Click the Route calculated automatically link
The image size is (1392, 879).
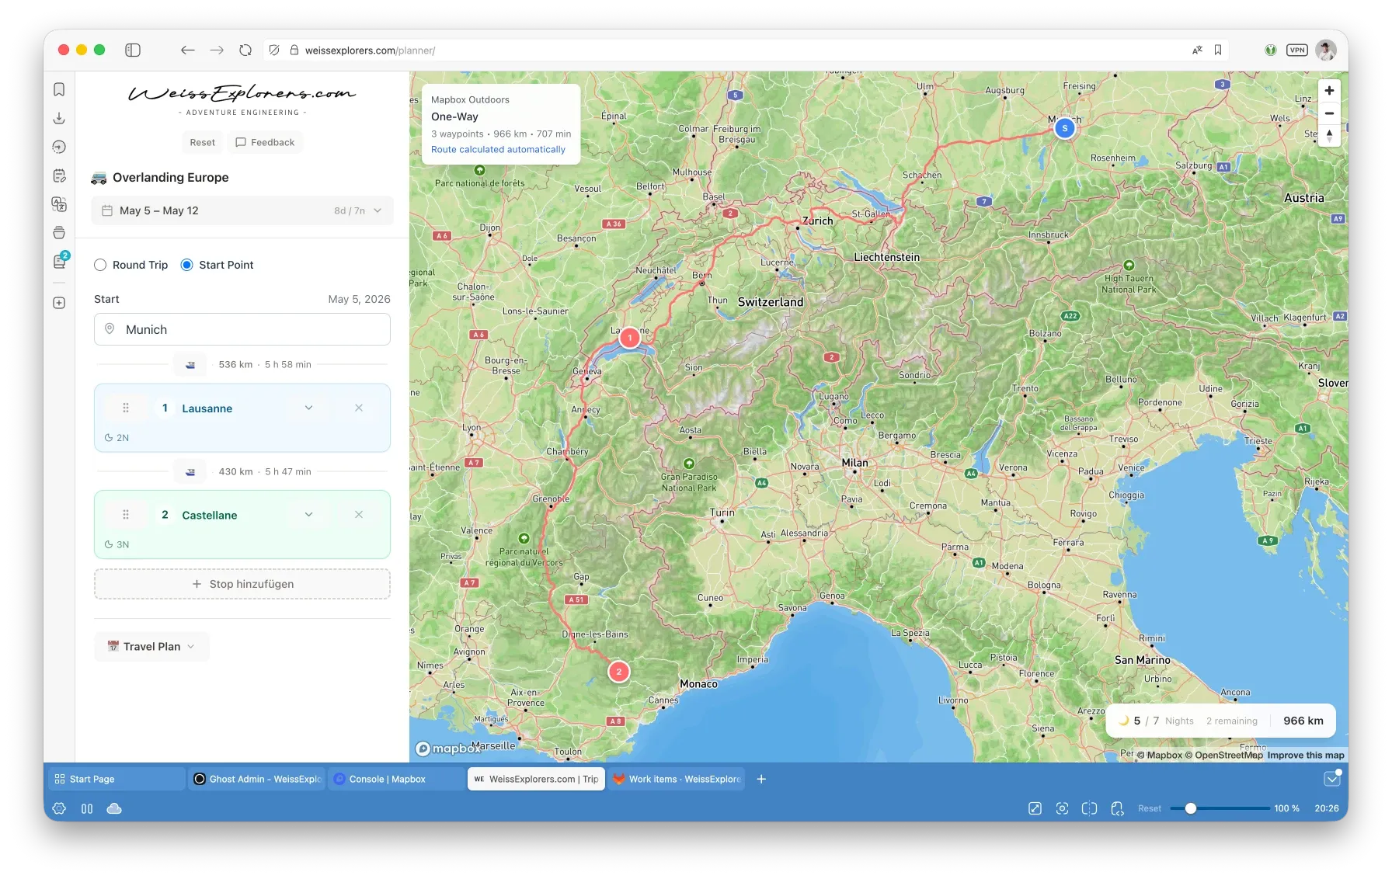pyautogui.click(x=498, y=149)
